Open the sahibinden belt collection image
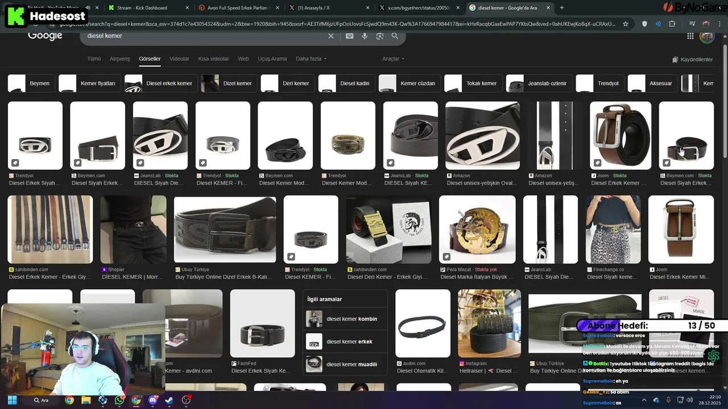 pos(50,229)
